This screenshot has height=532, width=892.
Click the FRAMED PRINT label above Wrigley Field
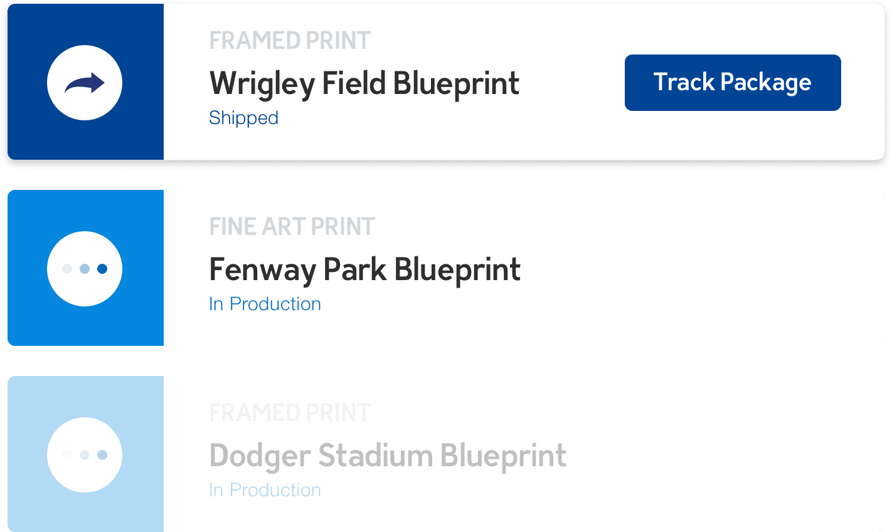pyautogui.click(x=290, y=40)
